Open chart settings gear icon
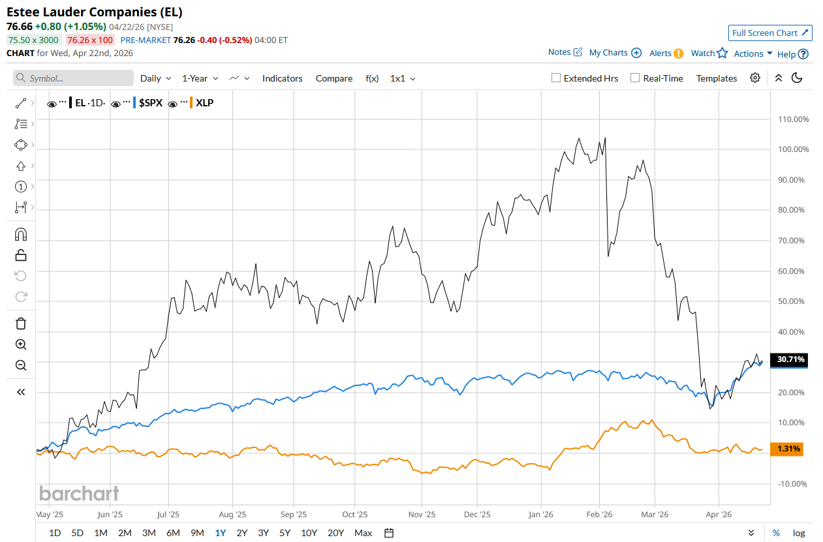This screenshot has height=542, width=823. [755, 78]
